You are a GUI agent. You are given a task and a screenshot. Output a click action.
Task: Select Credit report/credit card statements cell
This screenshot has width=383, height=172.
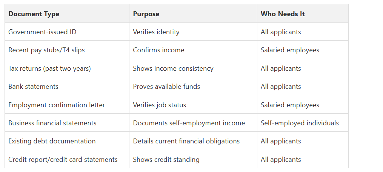pos(63,160)
